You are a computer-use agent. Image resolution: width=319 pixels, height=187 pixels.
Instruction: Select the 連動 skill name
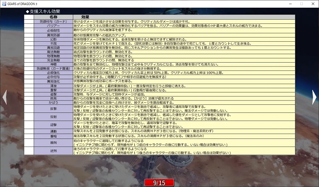[53, 131]
